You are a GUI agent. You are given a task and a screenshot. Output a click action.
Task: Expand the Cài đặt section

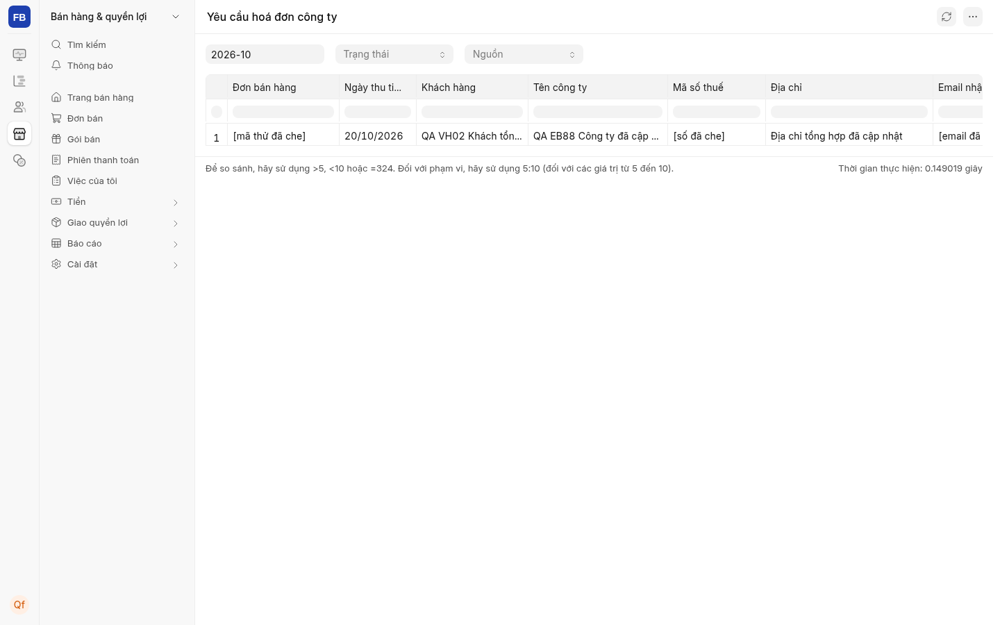(x=117, y=264)
